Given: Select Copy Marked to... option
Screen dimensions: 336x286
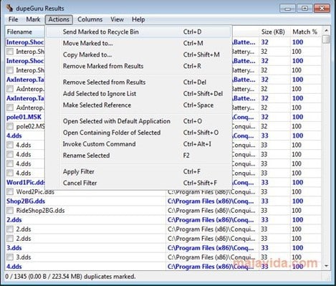Looking at the screenshot, I should click(138, 54).
